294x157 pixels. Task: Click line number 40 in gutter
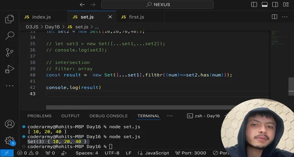(x=32, y=75)
